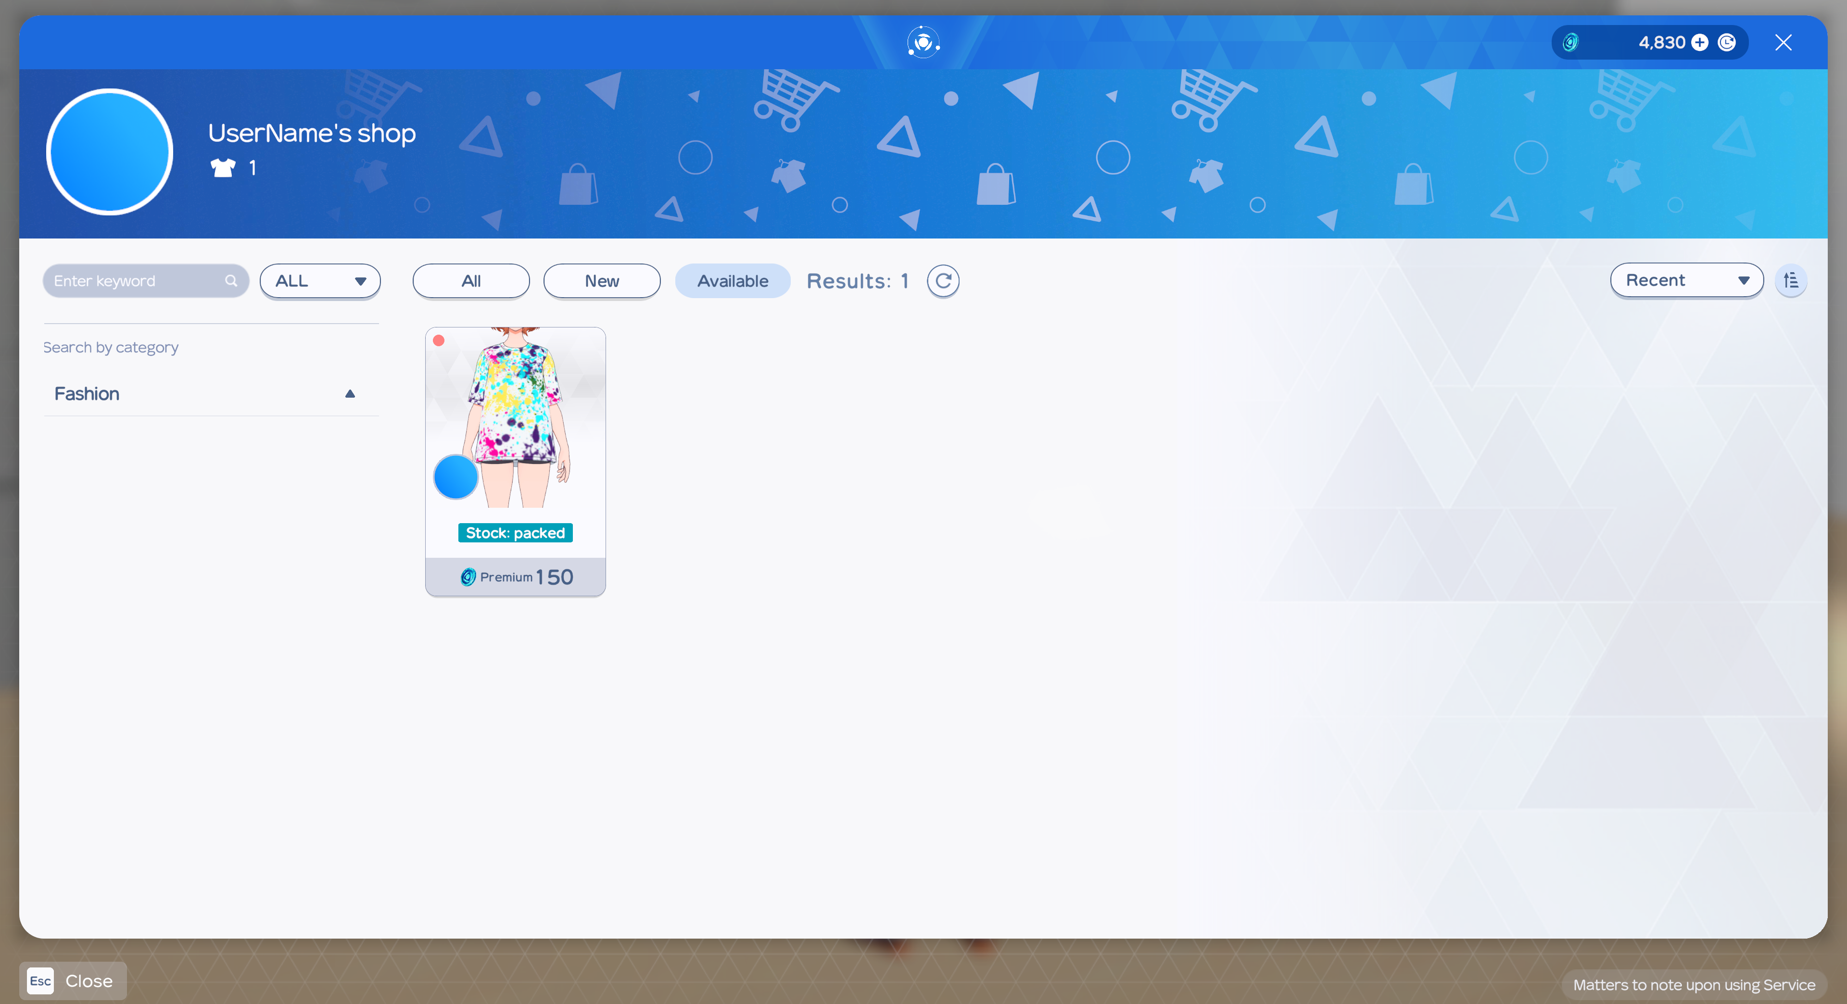This screenshot has height=1004, width=1847.
Task: Open the ALL type dropdown
Action: click(320, 281)
